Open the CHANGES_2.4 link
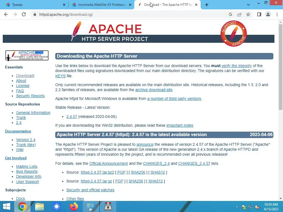Image resolution: width=283 pixels, height=212 pixels. (156, 163)
